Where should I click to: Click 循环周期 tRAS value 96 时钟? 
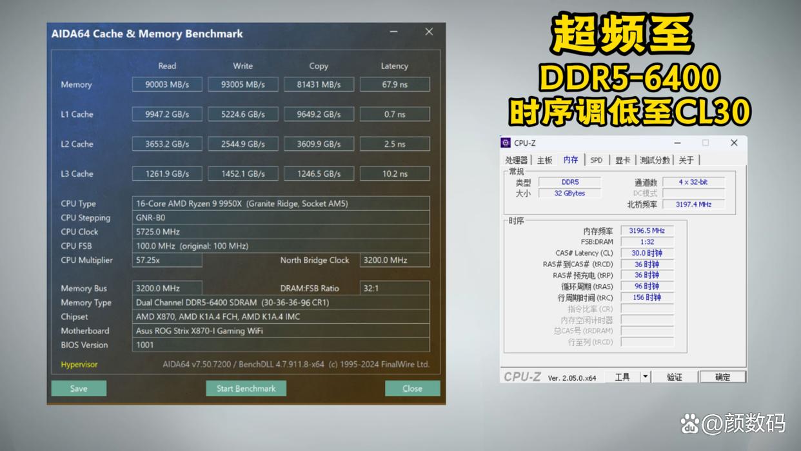click(x=647, y=286)
